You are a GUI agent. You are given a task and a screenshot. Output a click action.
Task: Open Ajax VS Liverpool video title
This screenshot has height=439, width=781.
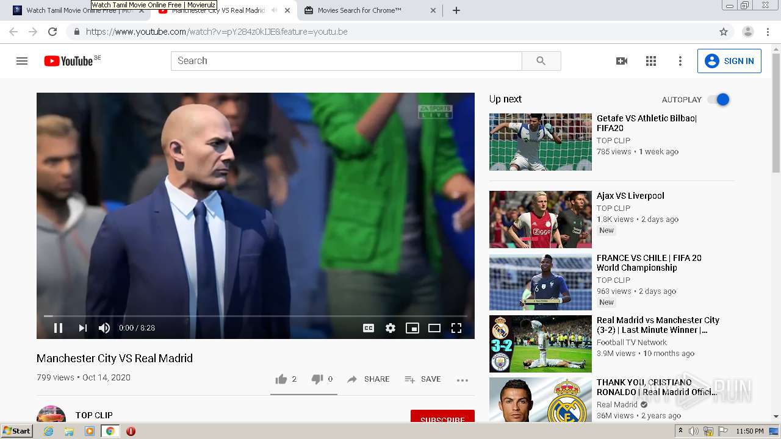(630, 196)
